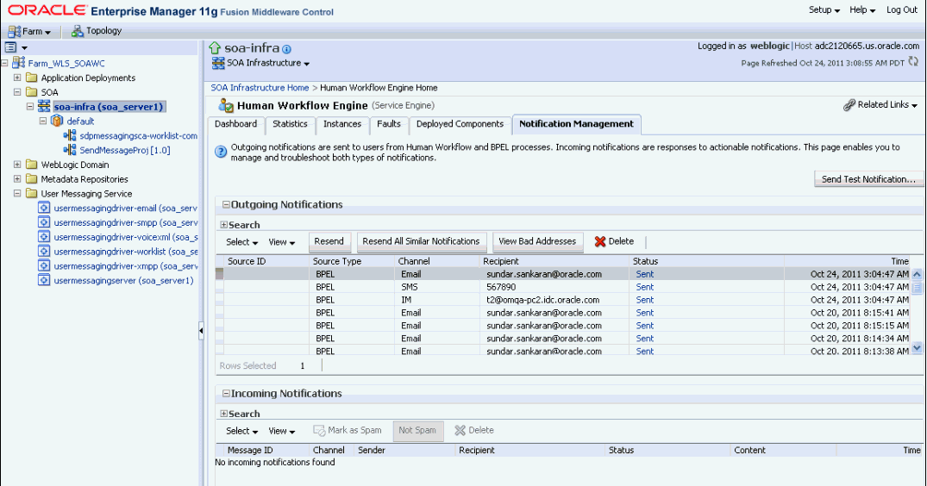Click Resend All Similar Notifications
Screen dimensions: 927x486
[421, 241]
